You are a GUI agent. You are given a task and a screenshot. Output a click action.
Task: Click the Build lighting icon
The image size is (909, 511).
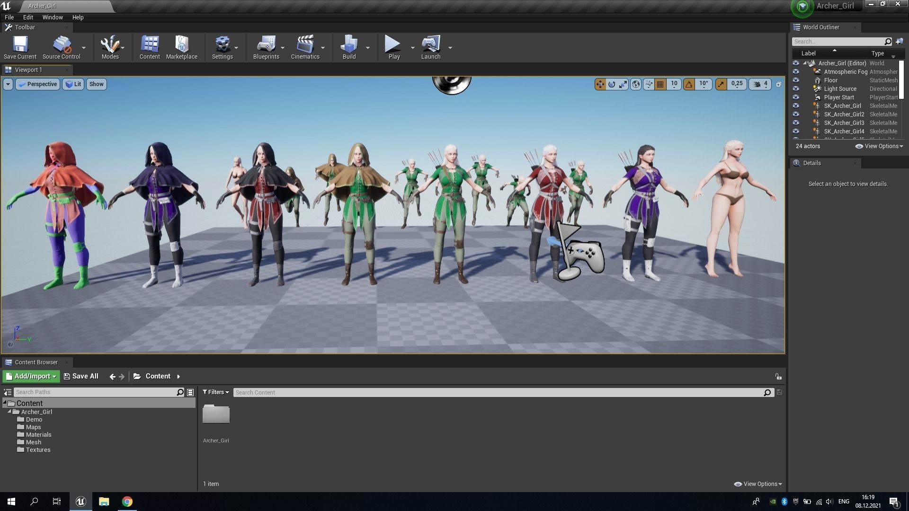[349, 44]
